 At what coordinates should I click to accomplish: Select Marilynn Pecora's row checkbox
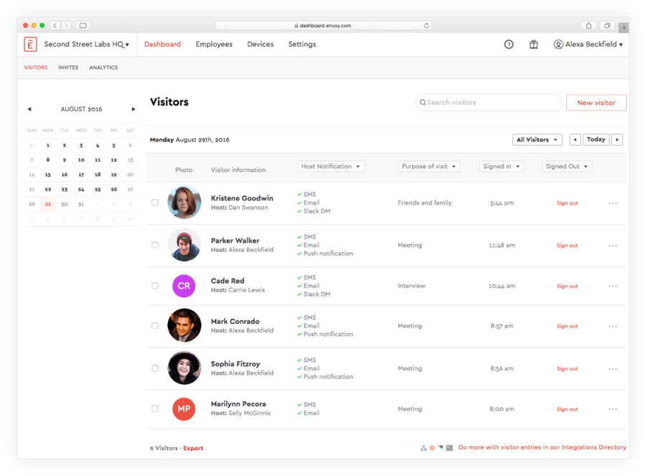[155, 409]
